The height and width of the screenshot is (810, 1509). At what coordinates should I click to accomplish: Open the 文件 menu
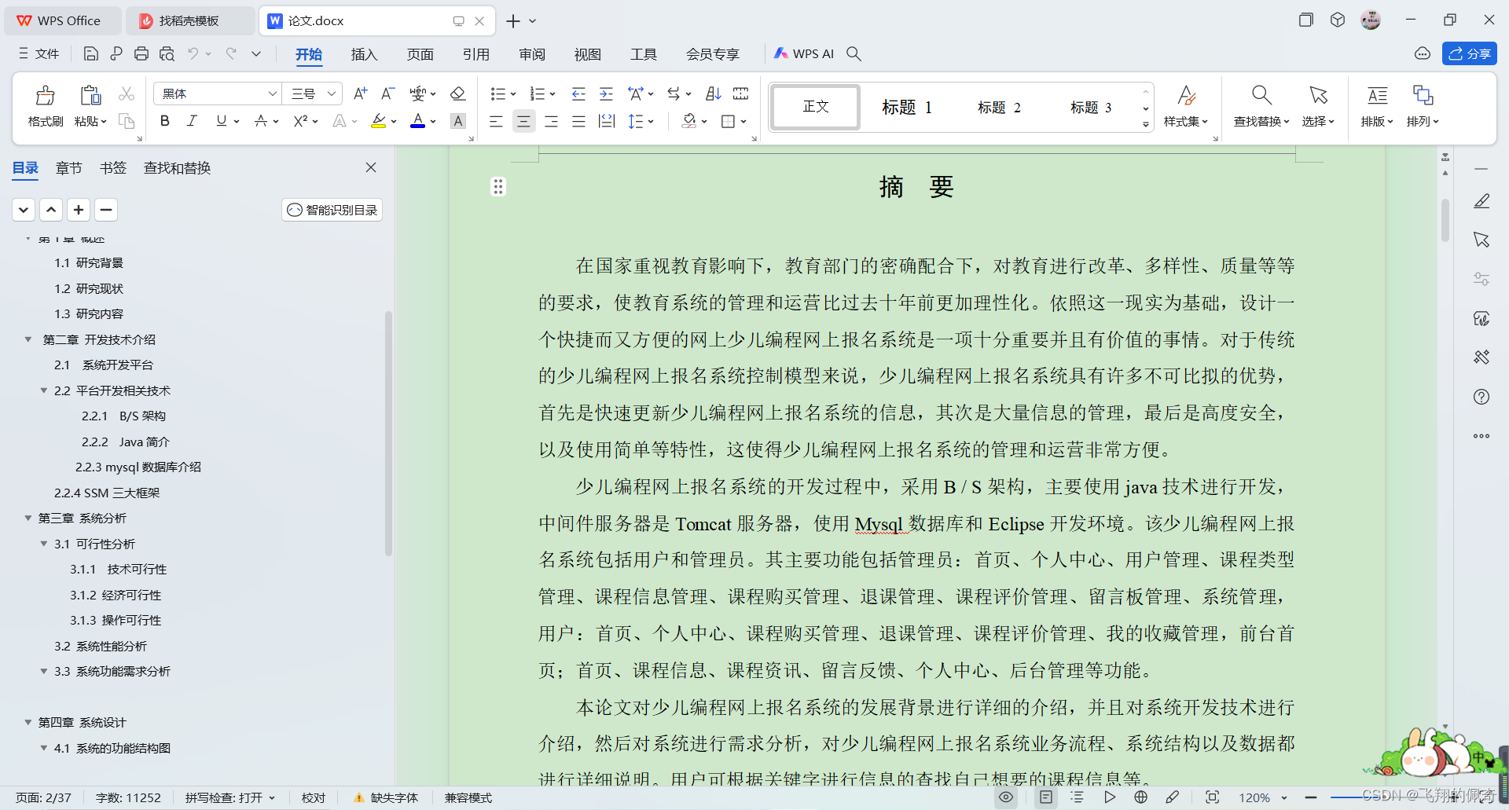(39, 53)
